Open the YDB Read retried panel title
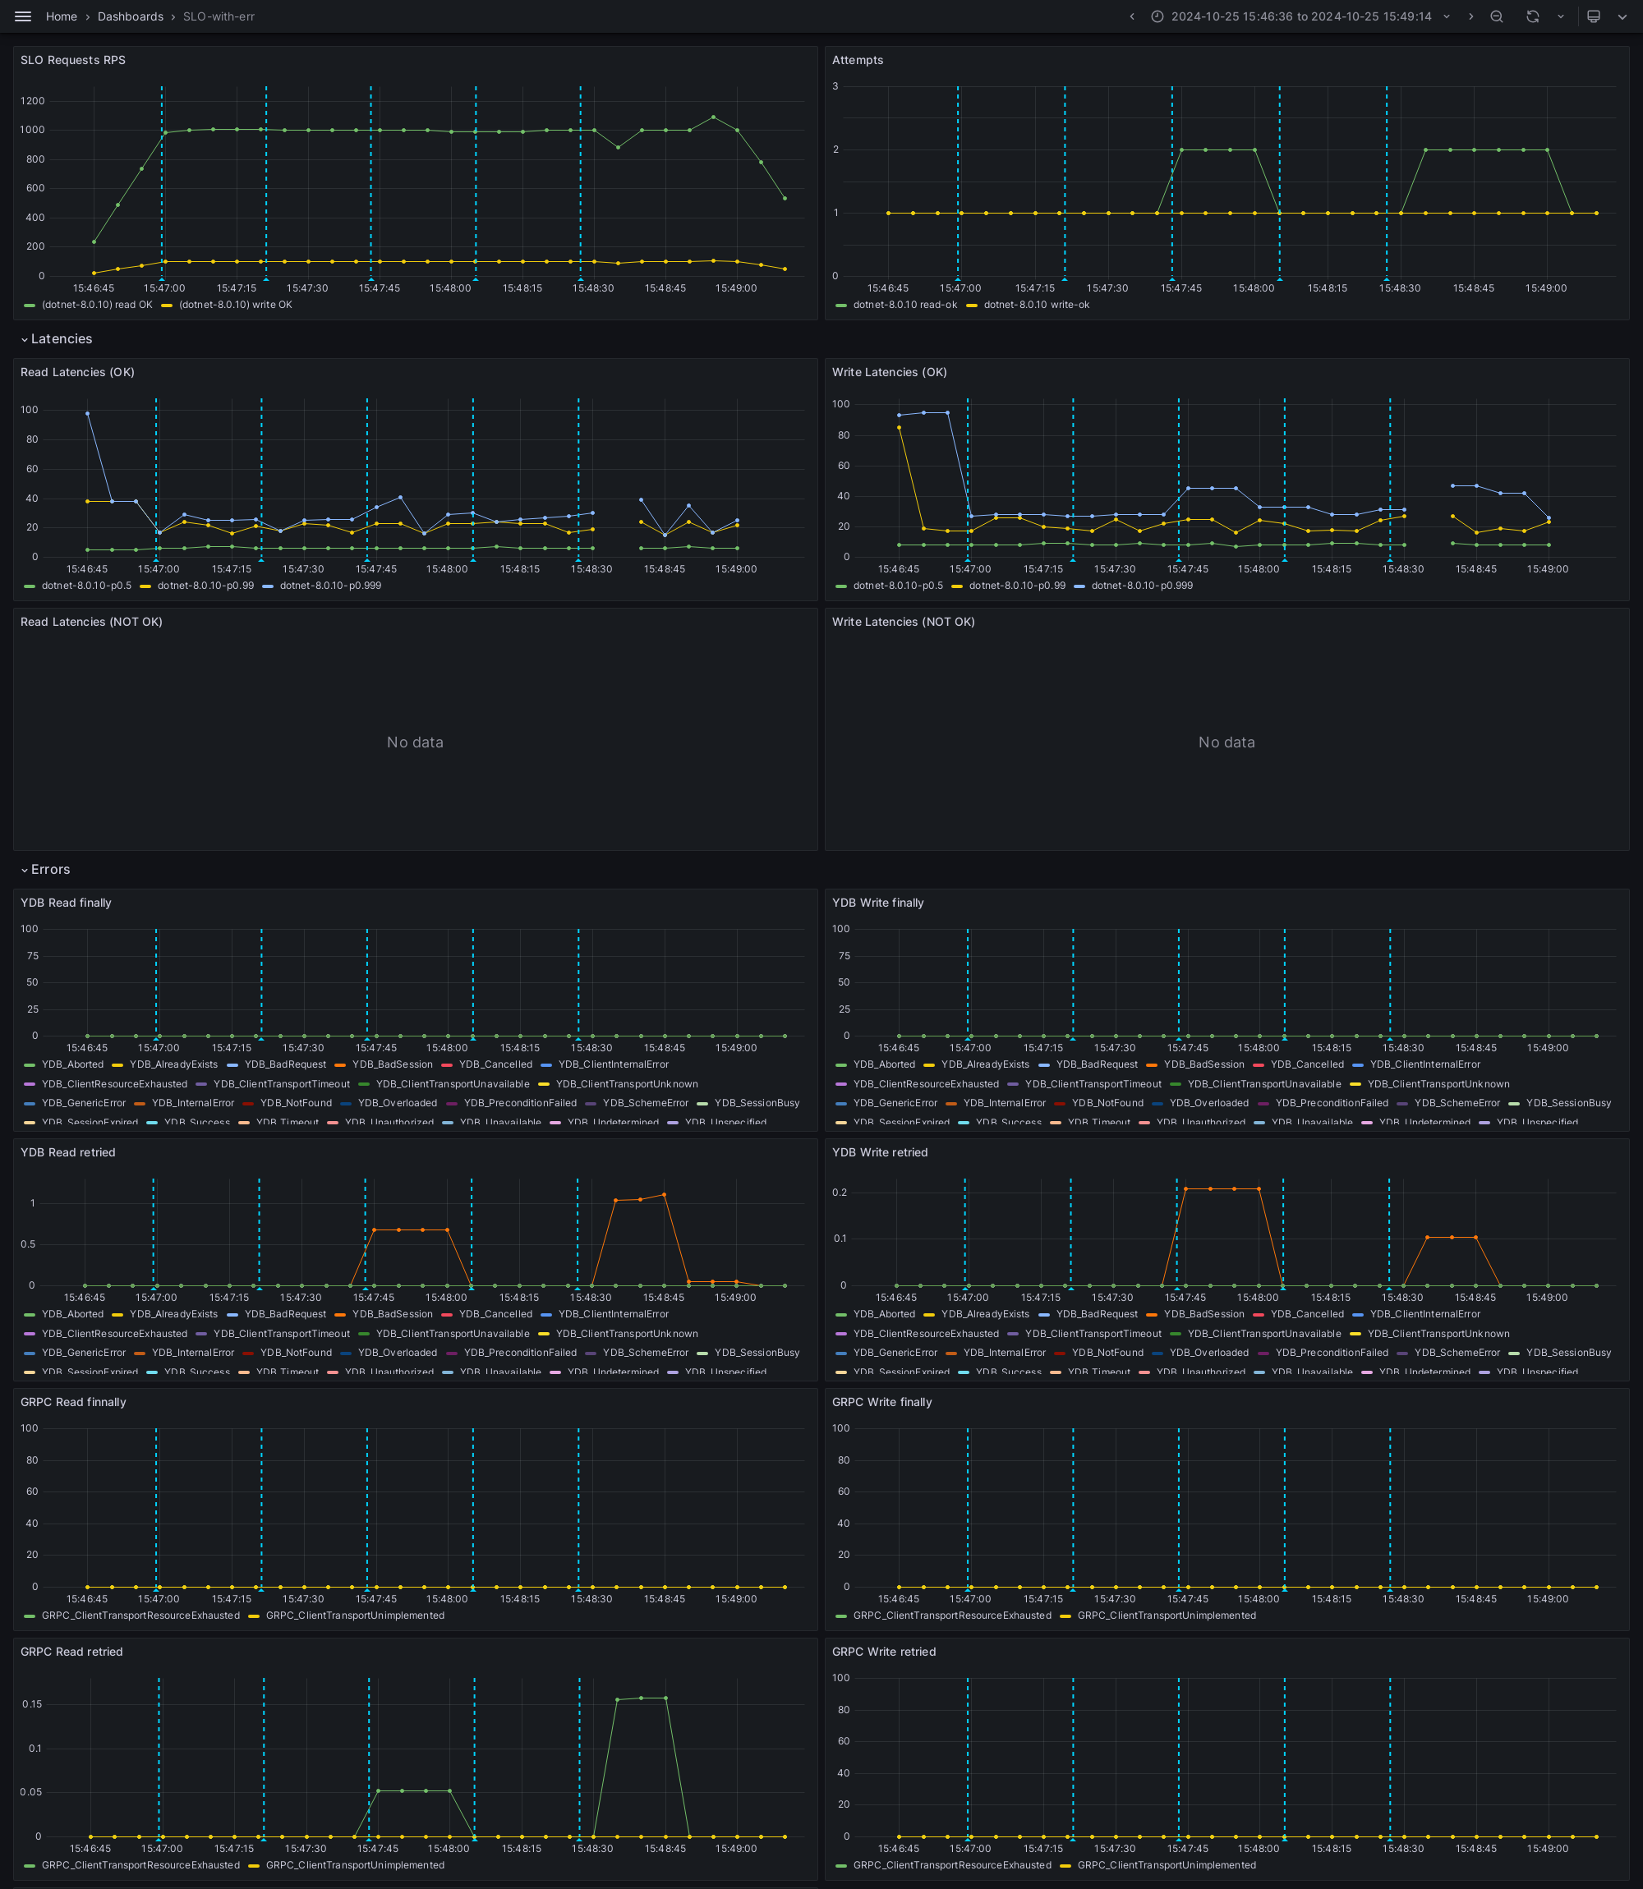The height and width of the screenshot is (1889, 1643). 68,1153
